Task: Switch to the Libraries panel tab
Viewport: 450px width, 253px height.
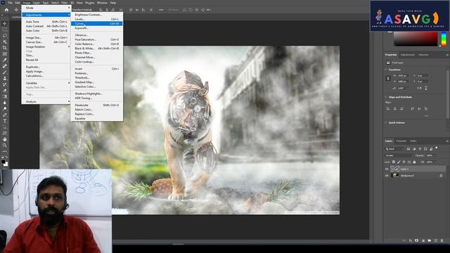Action: click(423, 55)
